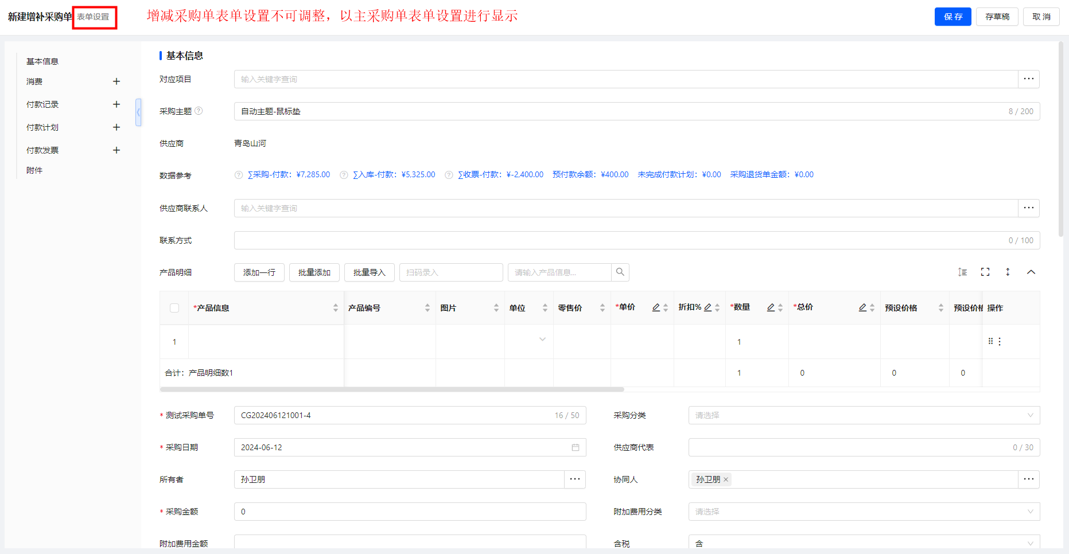Collapse the 产品明细 section with chevron
This screenshot has width=1069, height=554.
[1031, 272]
